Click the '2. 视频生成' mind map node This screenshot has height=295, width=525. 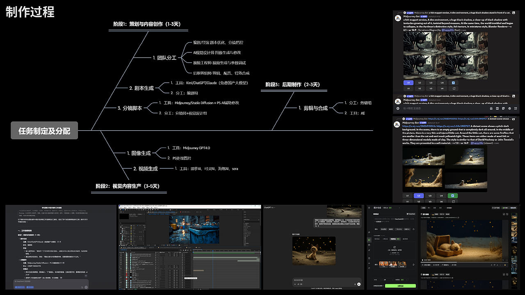[146, 168]
